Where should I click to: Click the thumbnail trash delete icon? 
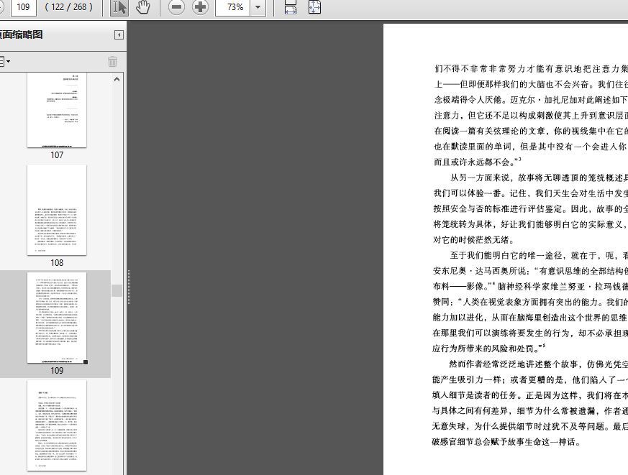[112, 61]
